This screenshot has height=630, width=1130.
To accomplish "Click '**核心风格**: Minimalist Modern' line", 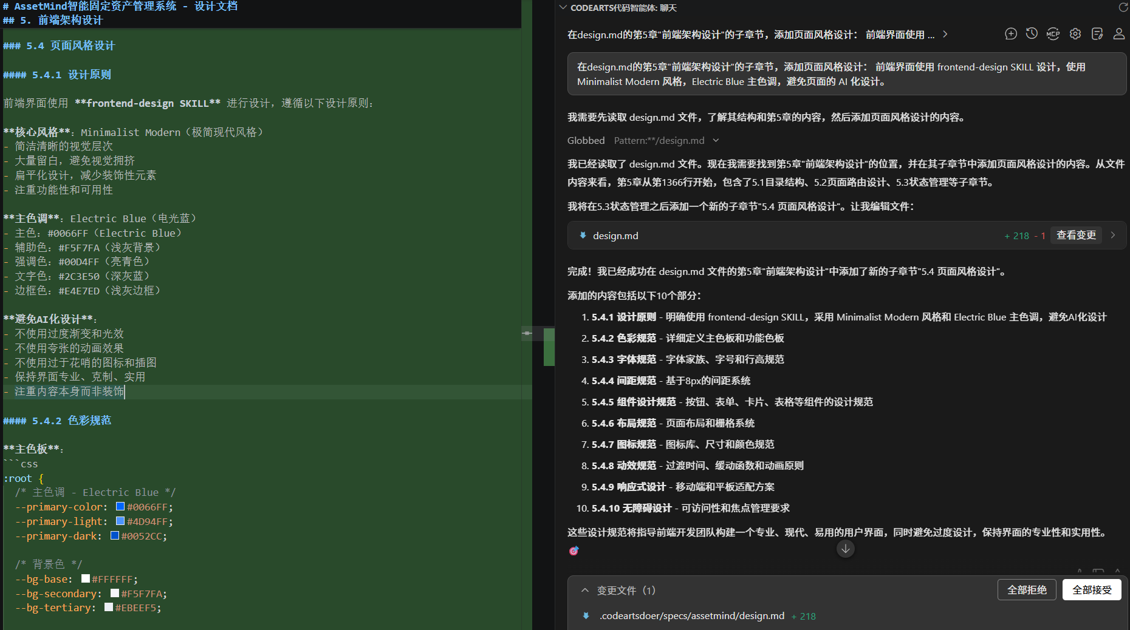I will (134, 132).
